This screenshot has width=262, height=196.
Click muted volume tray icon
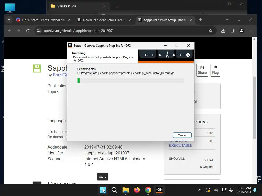point(231,190)
